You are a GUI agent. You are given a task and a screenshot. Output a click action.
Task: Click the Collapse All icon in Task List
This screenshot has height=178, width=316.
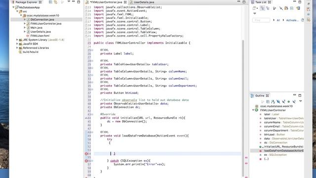pos(292,8)
